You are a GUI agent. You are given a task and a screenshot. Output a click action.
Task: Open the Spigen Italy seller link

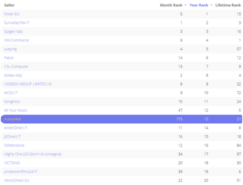pos(13,32)
